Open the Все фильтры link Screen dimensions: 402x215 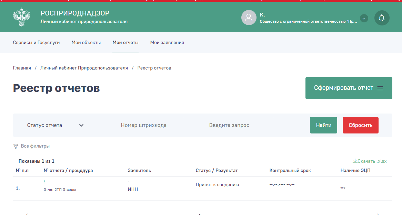pyautogui.click(x=35, y=146)
